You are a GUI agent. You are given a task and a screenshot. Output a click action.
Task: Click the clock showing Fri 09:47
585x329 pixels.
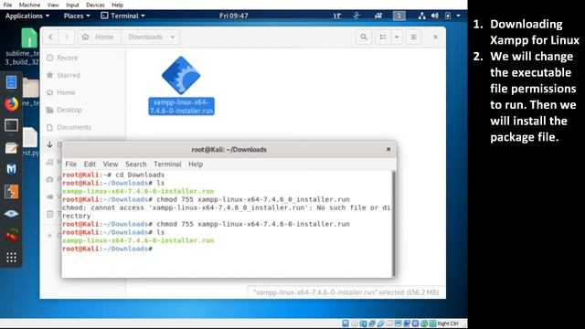click(234, 16)
